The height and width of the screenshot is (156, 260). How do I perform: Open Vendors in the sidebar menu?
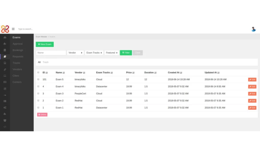(17, 69)
